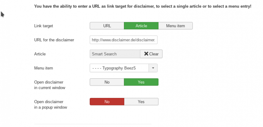
Task: Expand the Menu item dropdown arrow
Action: pyautogui.click(x=153, y=68)
